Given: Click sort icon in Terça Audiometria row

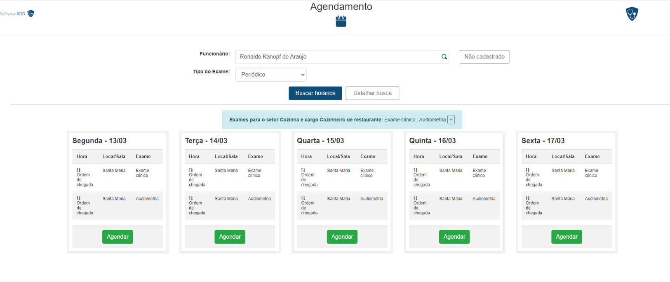Looking at the screenshot, I should pyautogui.click(x=191, y=198).
